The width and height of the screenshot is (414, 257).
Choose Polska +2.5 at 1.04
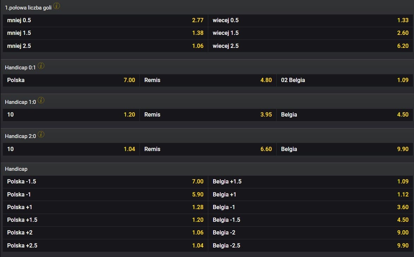coord(105,245)
